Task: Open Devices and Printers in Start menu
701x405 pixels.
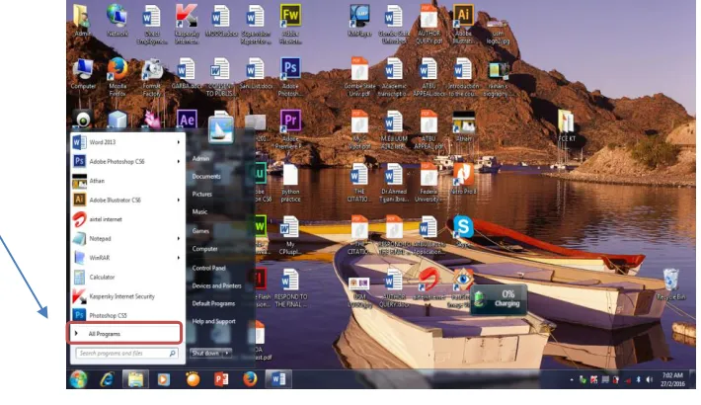Action: 217,285
